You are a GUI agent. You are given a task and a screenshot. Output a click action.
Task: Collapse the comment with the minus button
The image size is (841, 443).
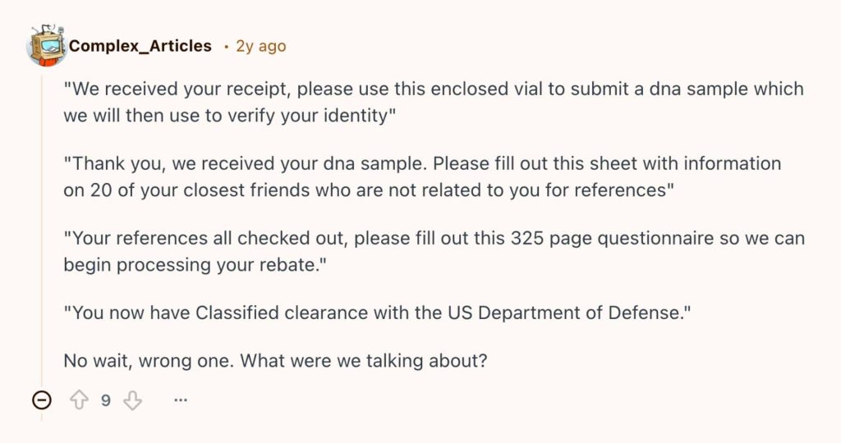tap(41, 400)
